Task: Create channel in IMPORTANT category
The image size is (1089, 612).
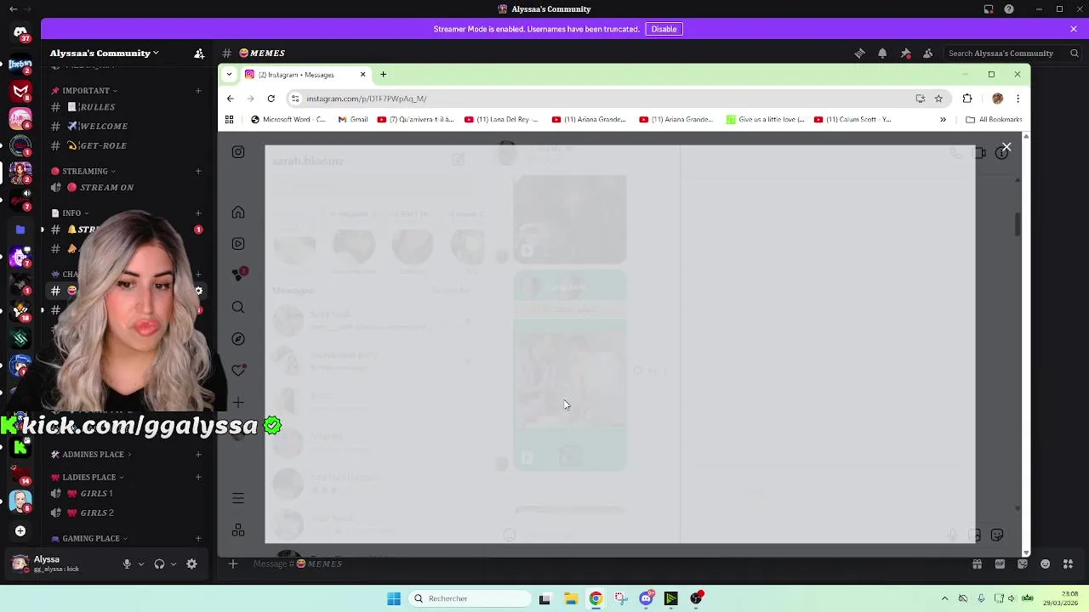Action: pyautogui.click(x=198, y=90)
